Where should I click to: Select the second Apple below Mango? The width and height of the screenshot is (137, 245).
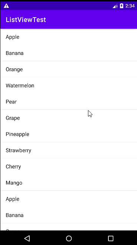click(68, 199)
